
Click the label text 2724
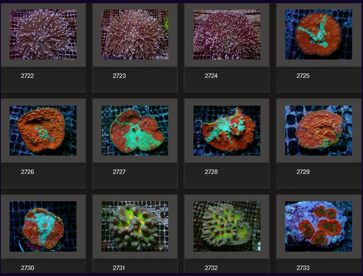click(211, 76)
